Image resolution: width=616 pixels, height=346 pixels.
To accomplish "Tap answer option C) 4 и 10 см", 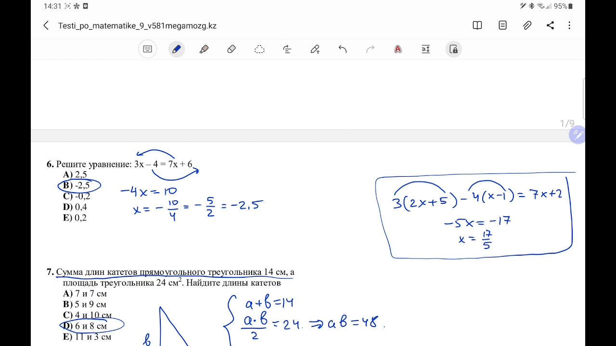I will click(x=87, y=315).
